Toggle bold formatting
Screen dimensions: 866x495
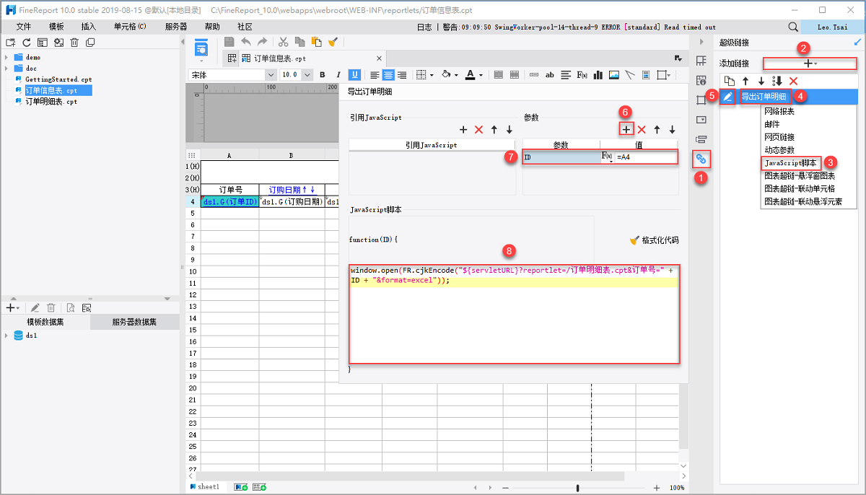(x=322, y=74)
